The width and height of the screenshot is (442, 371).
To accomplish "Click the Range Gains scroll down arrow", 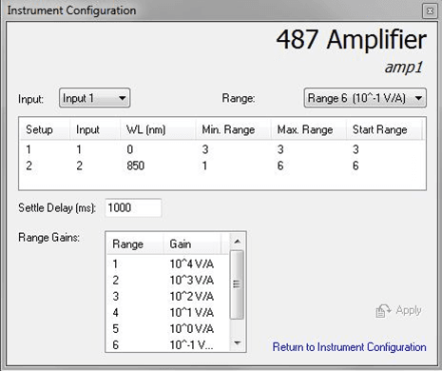I will pyautogui.click(x=237, y=342).
